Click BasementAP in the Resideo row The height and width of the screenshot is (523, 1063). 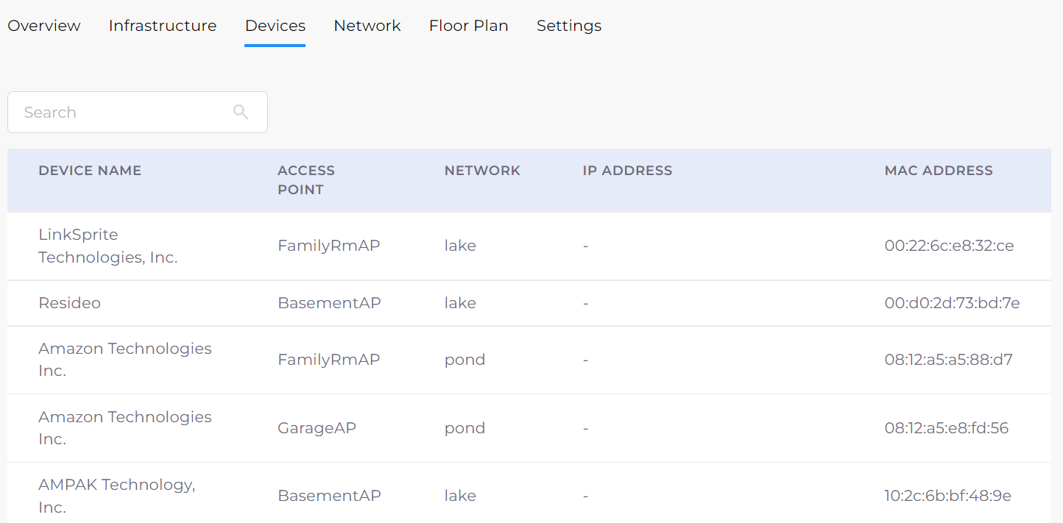click(329, 303)
